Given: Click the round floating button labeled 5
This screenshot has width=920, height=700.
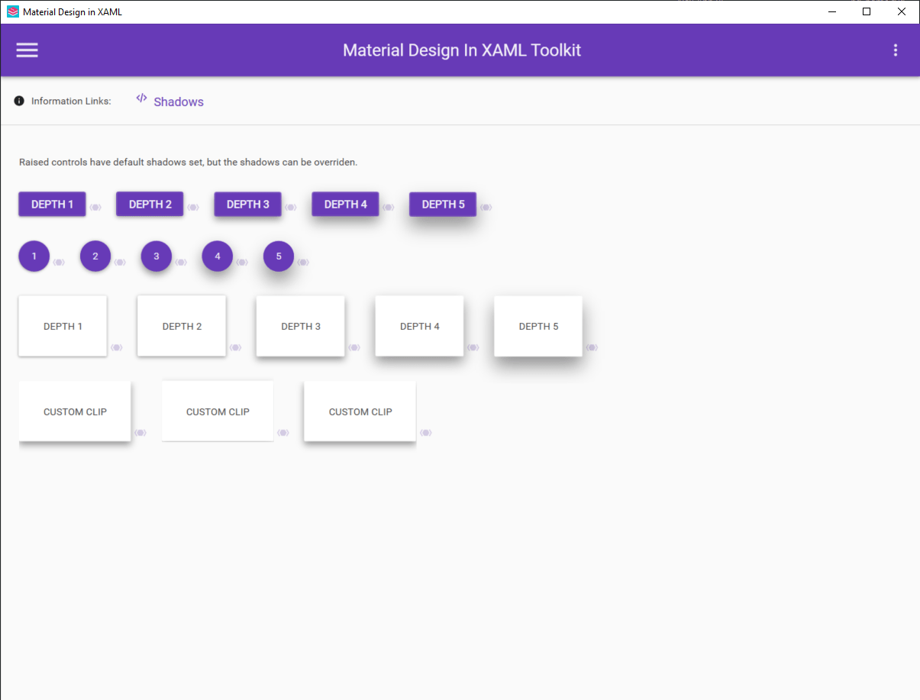Looking at the screenshot, I should [x=279, y=256].
